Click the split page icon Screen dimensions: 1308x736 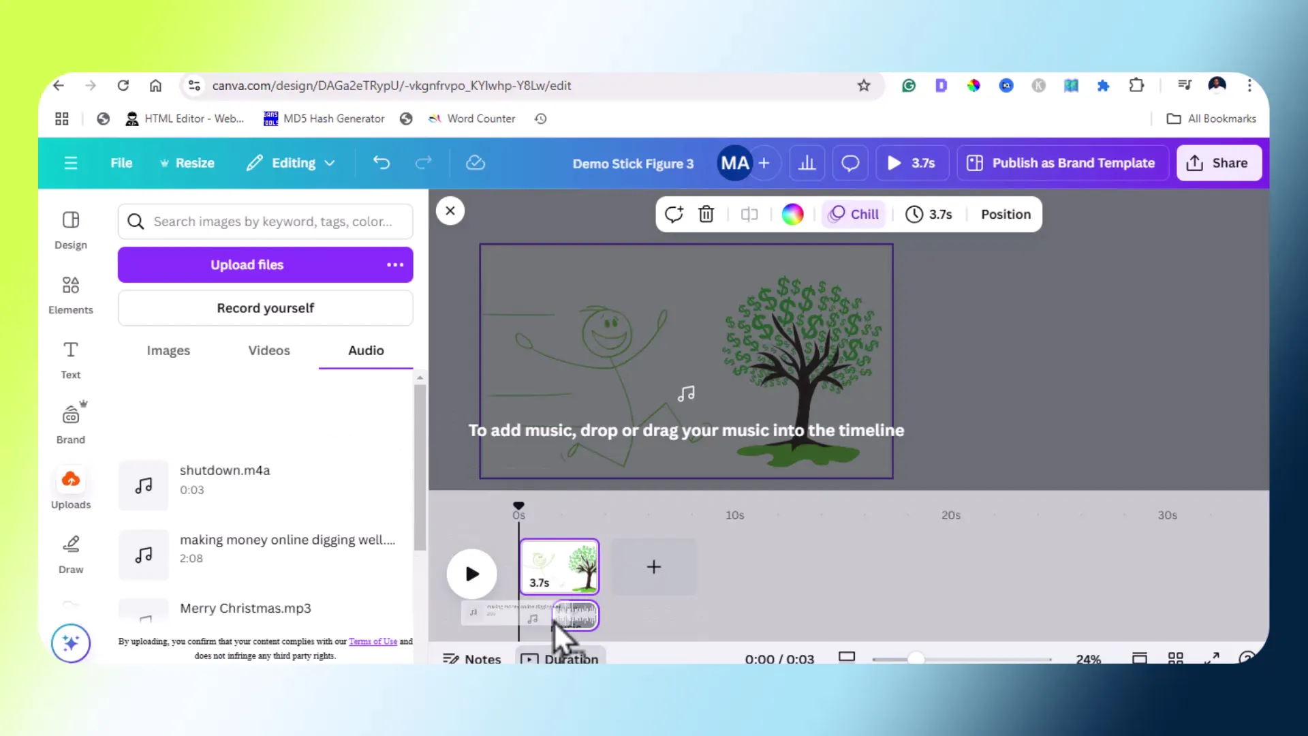(x=749, y=214)
